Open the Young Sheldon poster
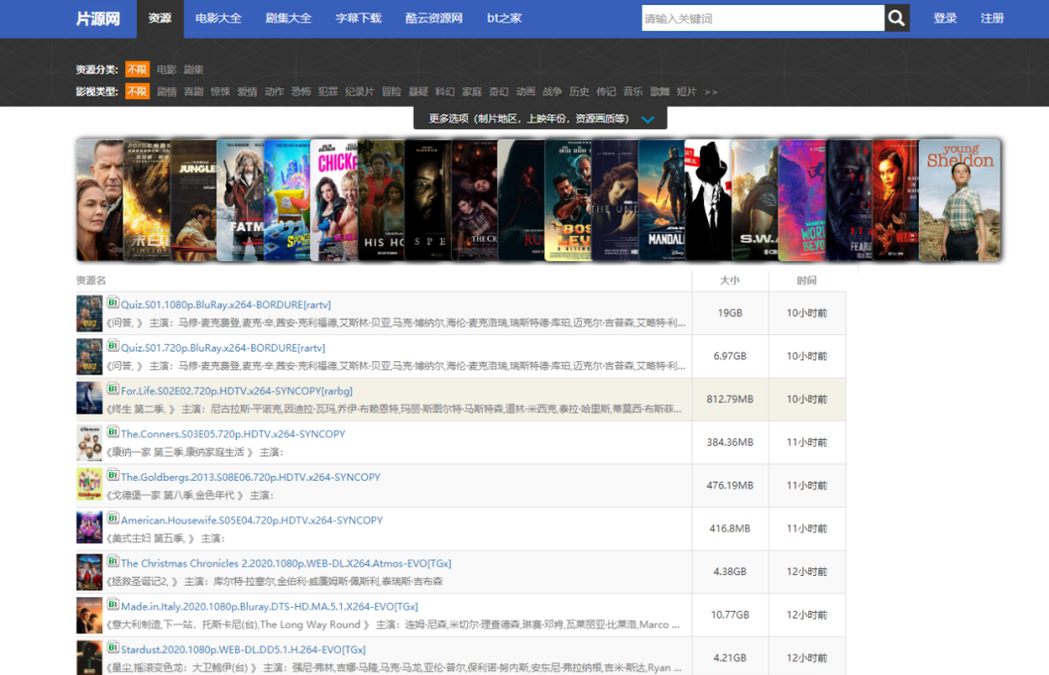This screenshot has width=1049, height=675. [x=960, y=199]
